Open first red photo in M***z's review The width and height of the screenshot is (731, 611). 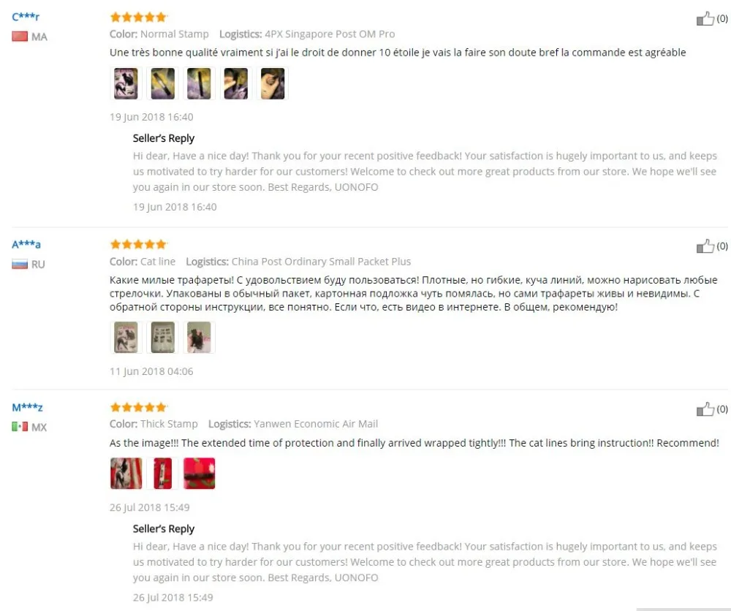tap(126, 473)
